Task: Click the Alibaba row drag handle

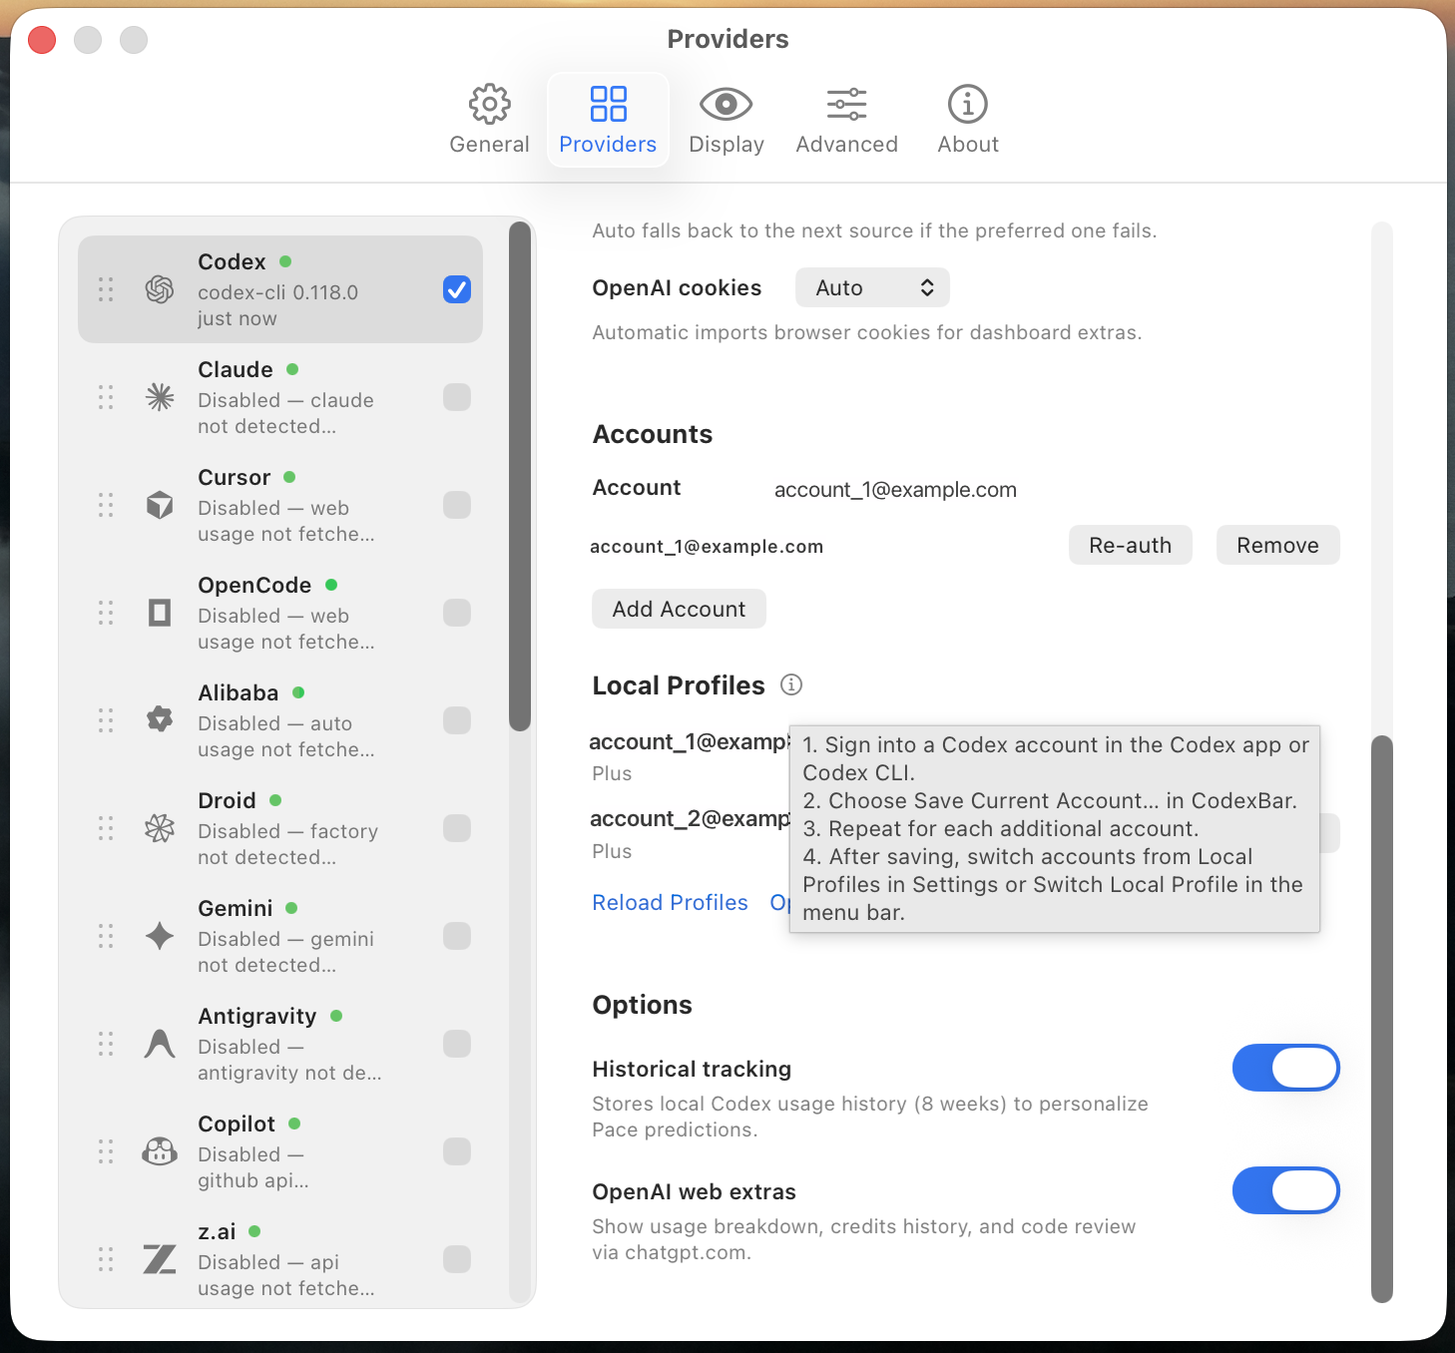Action: coord(106,720)
